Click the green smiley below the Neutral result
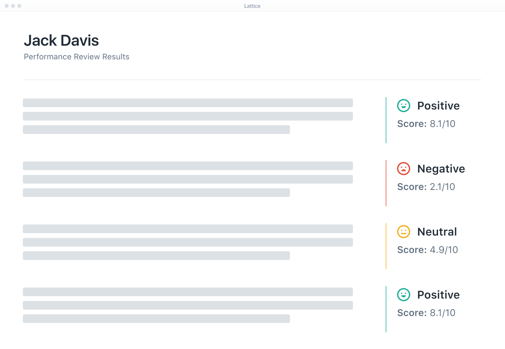 point(403,295)
